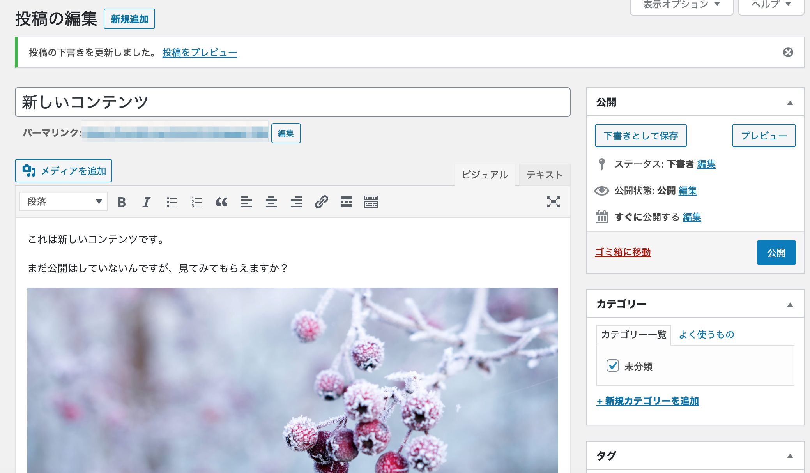Click the ゴミ箱に移動 link

[623, 252]
